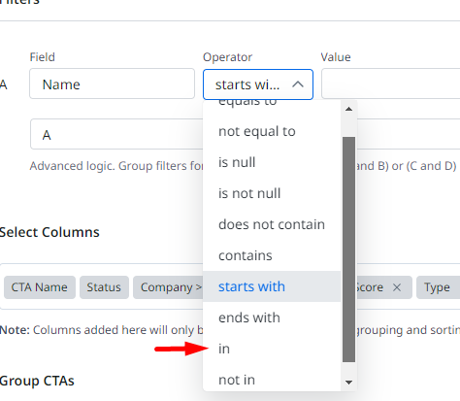
Task: Edit the advanced logic input 'A'
Action: coord(116,134)
